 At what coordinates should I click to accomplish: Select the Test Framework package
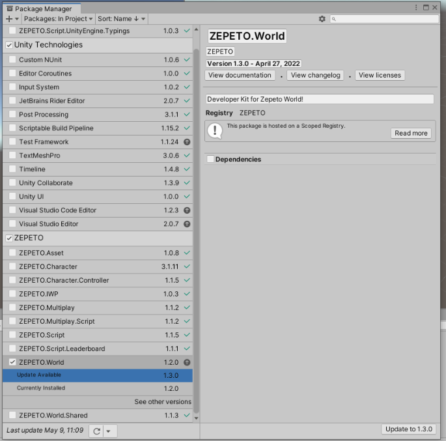tap(98, 142)
